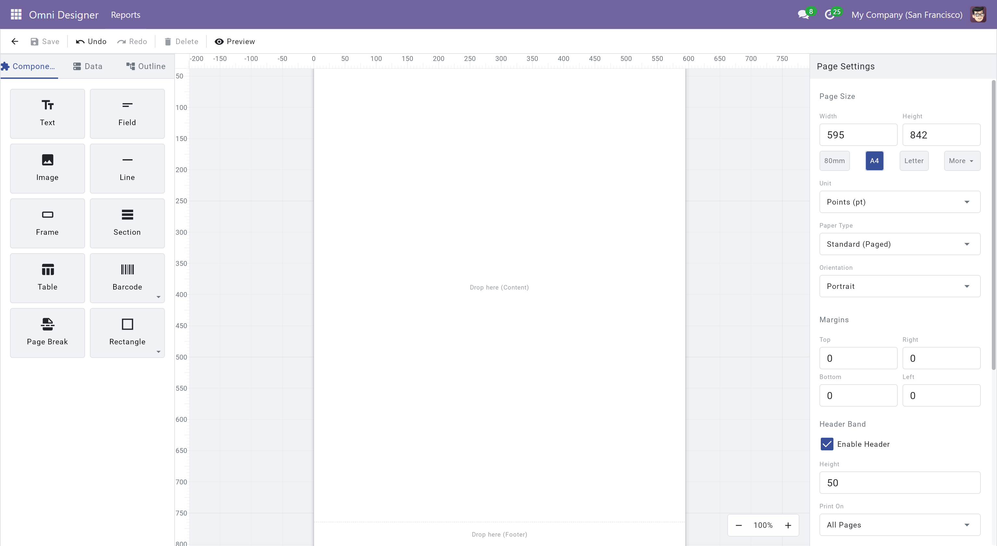This screenshot has height=546, width=997.
Task: Select the Field component
Action: (127, 113)
